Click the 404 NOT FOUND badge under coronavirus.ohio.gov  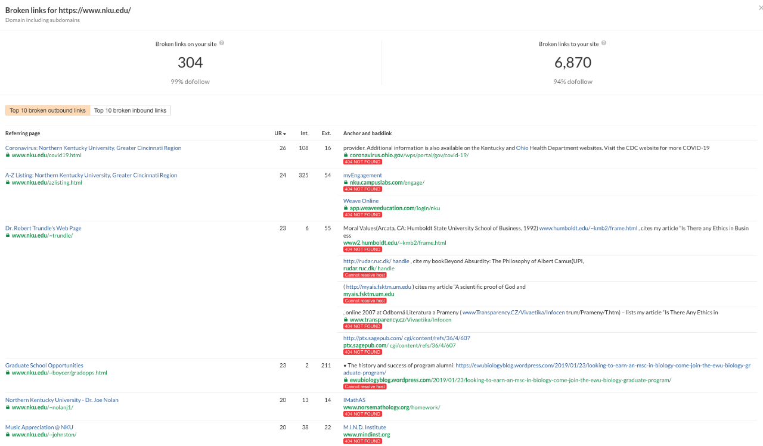pyautogui.click(x=362, y=162)
